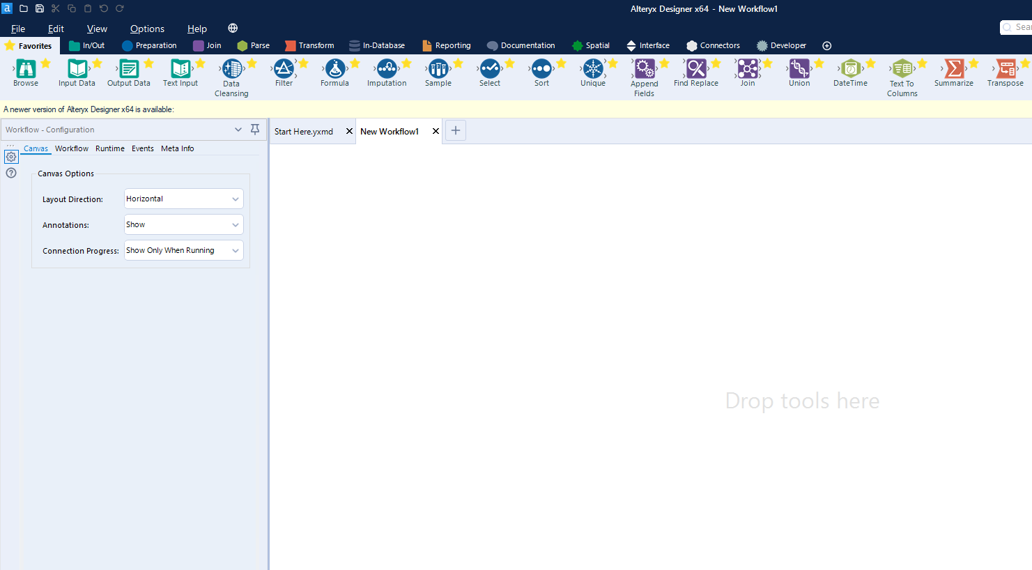
Task: Open the Layout Direction dropdown
Action: coord(236,199)
